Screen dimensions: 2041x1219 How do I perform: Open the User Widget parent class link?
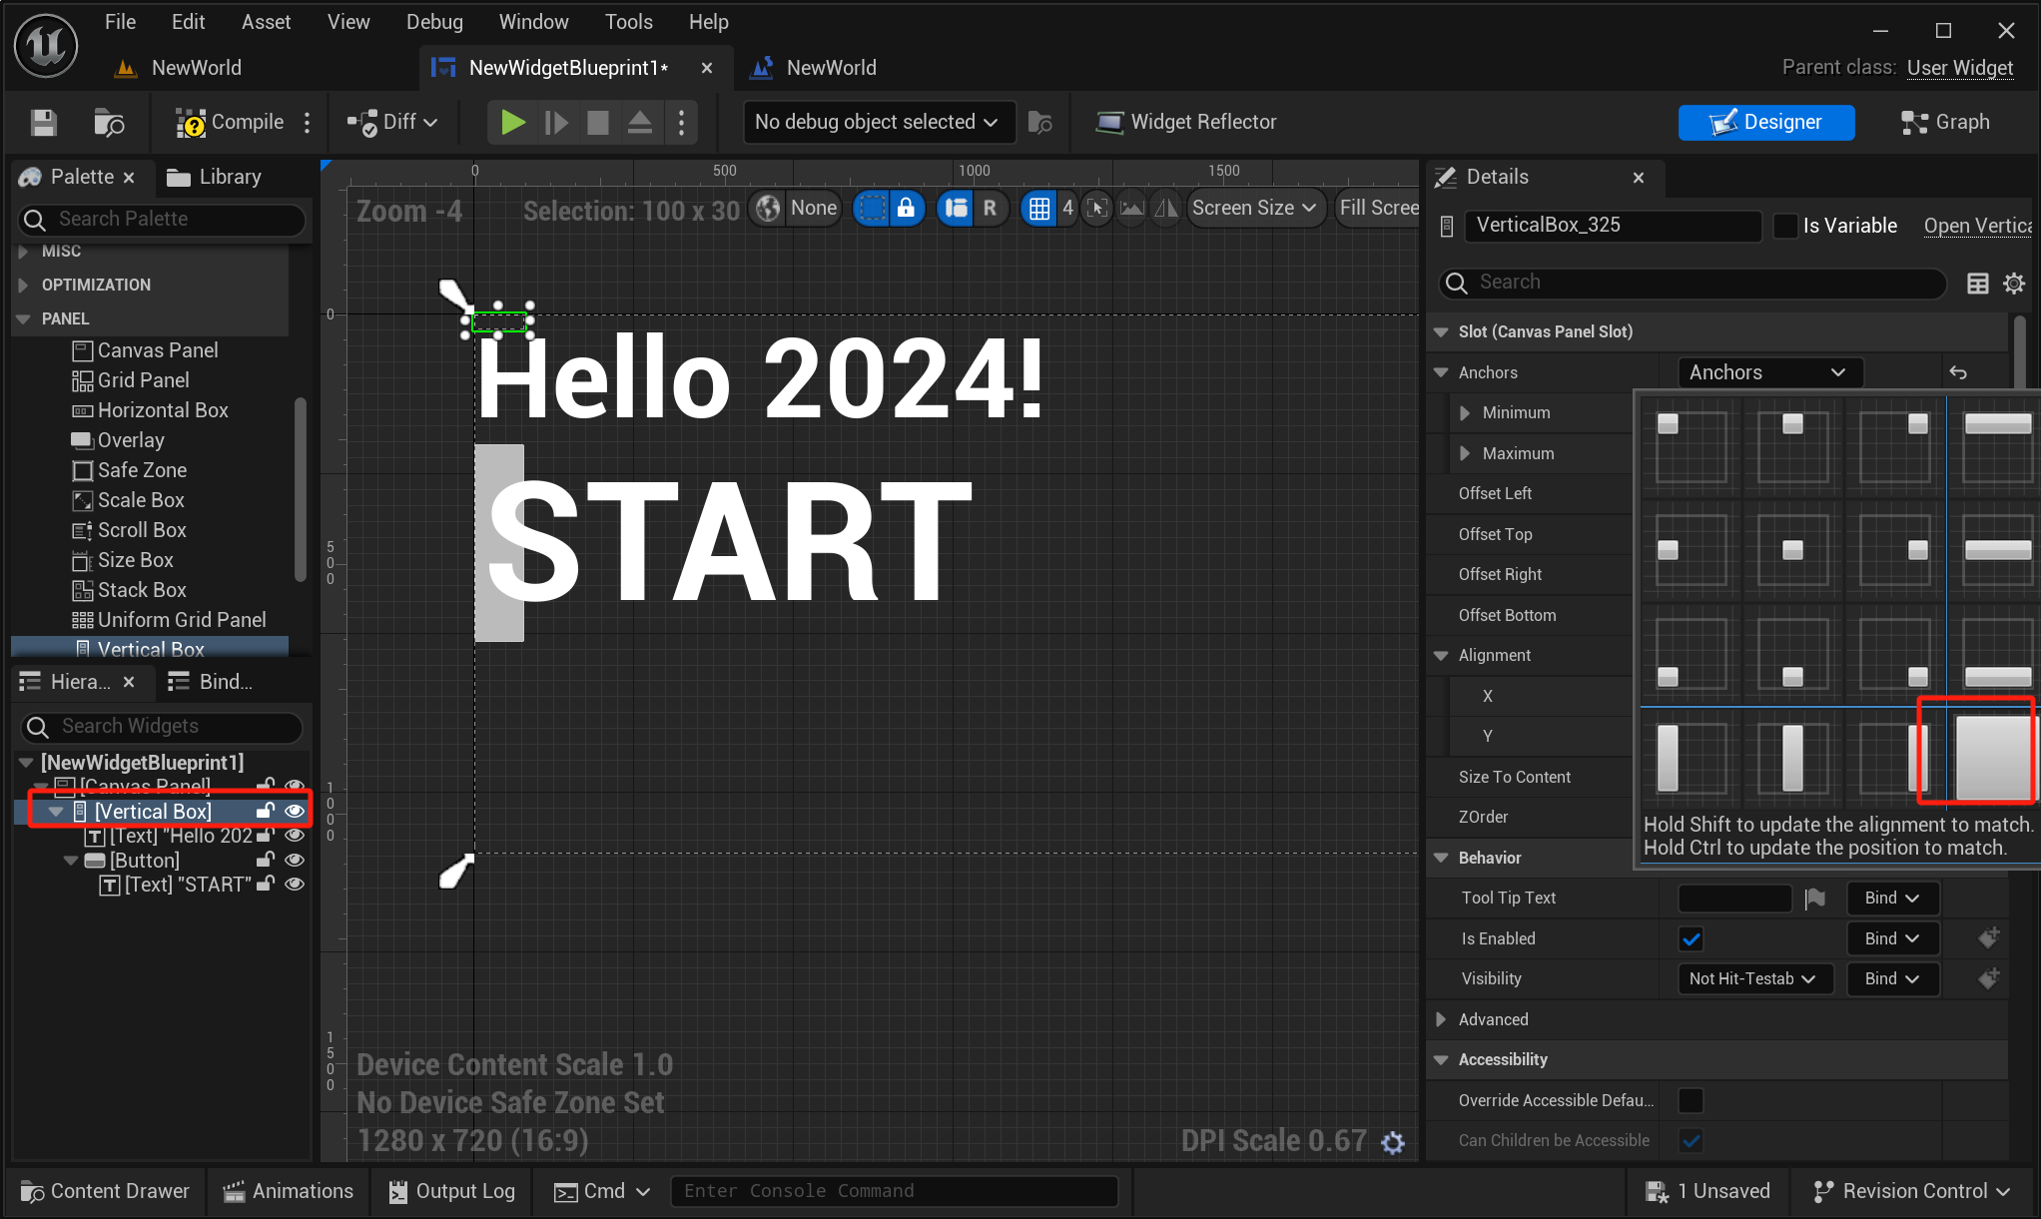click(1959, 68)
